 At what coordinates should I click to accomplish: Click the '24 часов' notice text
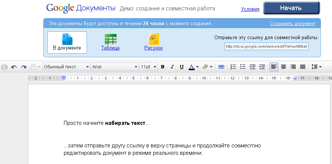point(154,24)
